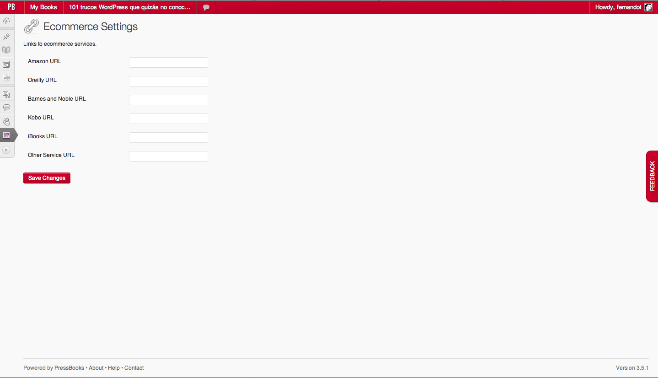Follow the Help link in footer
The height and width of the screenshot is (378, 658).
(x=114, y=368)
